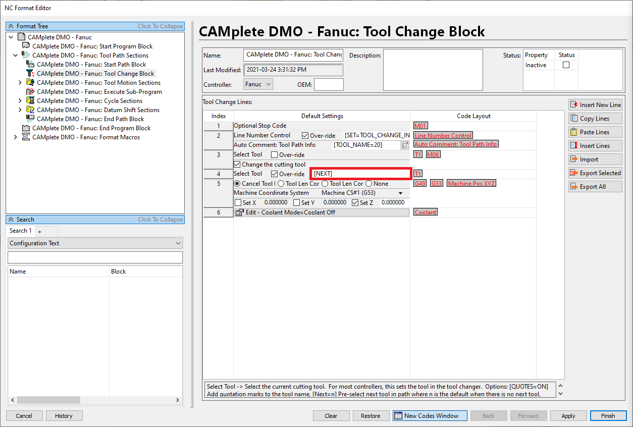Click the Format Macros tree icon
This screenshot has width=633, height=427.
(26, 137)
